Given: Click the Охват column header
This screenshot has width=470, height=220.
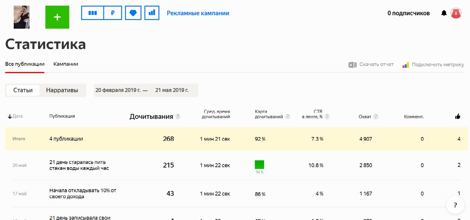Looking at the screenshot, I should [365, 117].
